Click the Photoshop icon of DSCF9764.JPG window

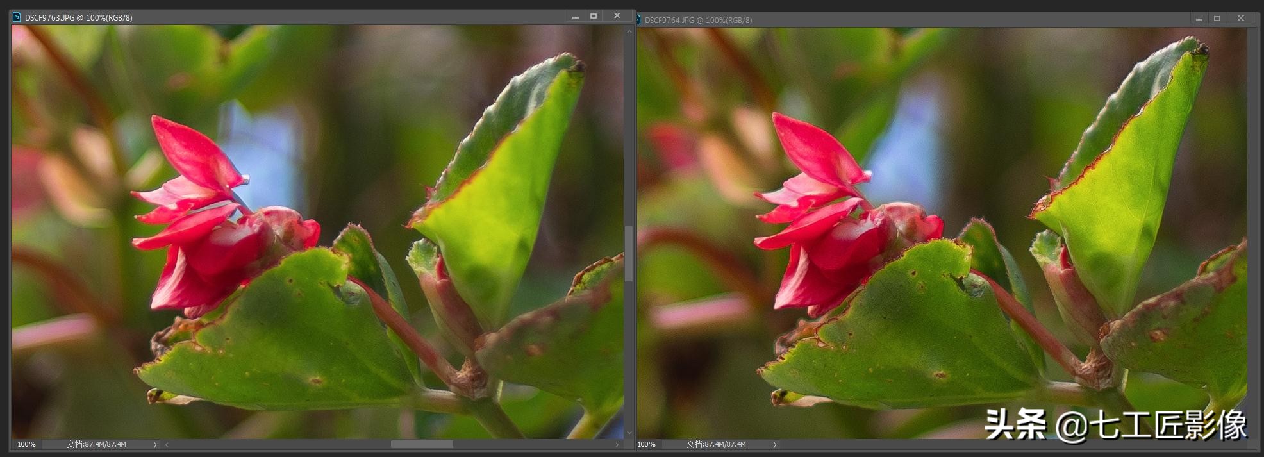point(638,20)
